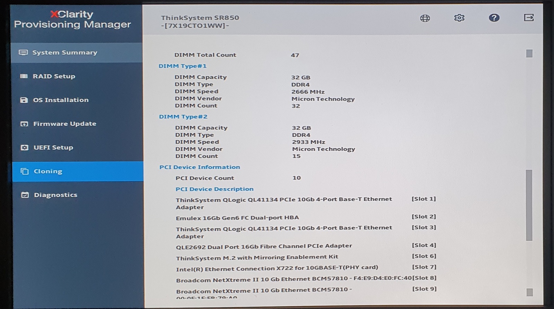Open the help question mark icon
Viewport: 554px width, 309px height.
[x=494, y=18]
